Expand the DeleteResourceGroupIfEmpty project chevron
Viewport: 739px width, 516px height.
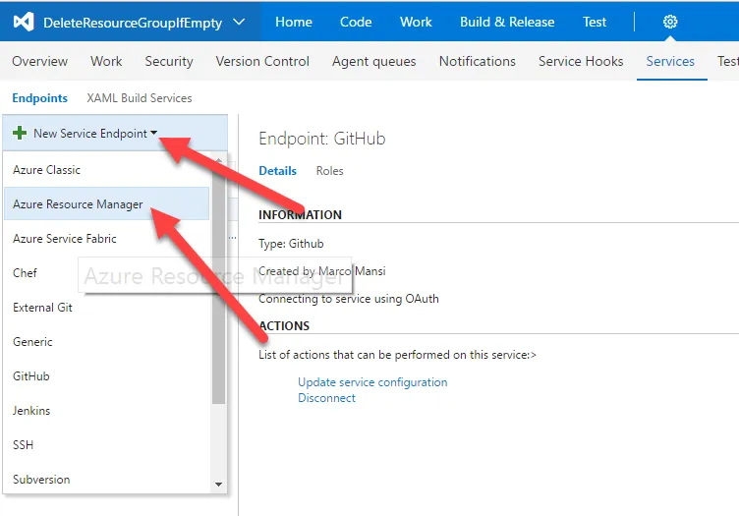click(x=239, y=22)
